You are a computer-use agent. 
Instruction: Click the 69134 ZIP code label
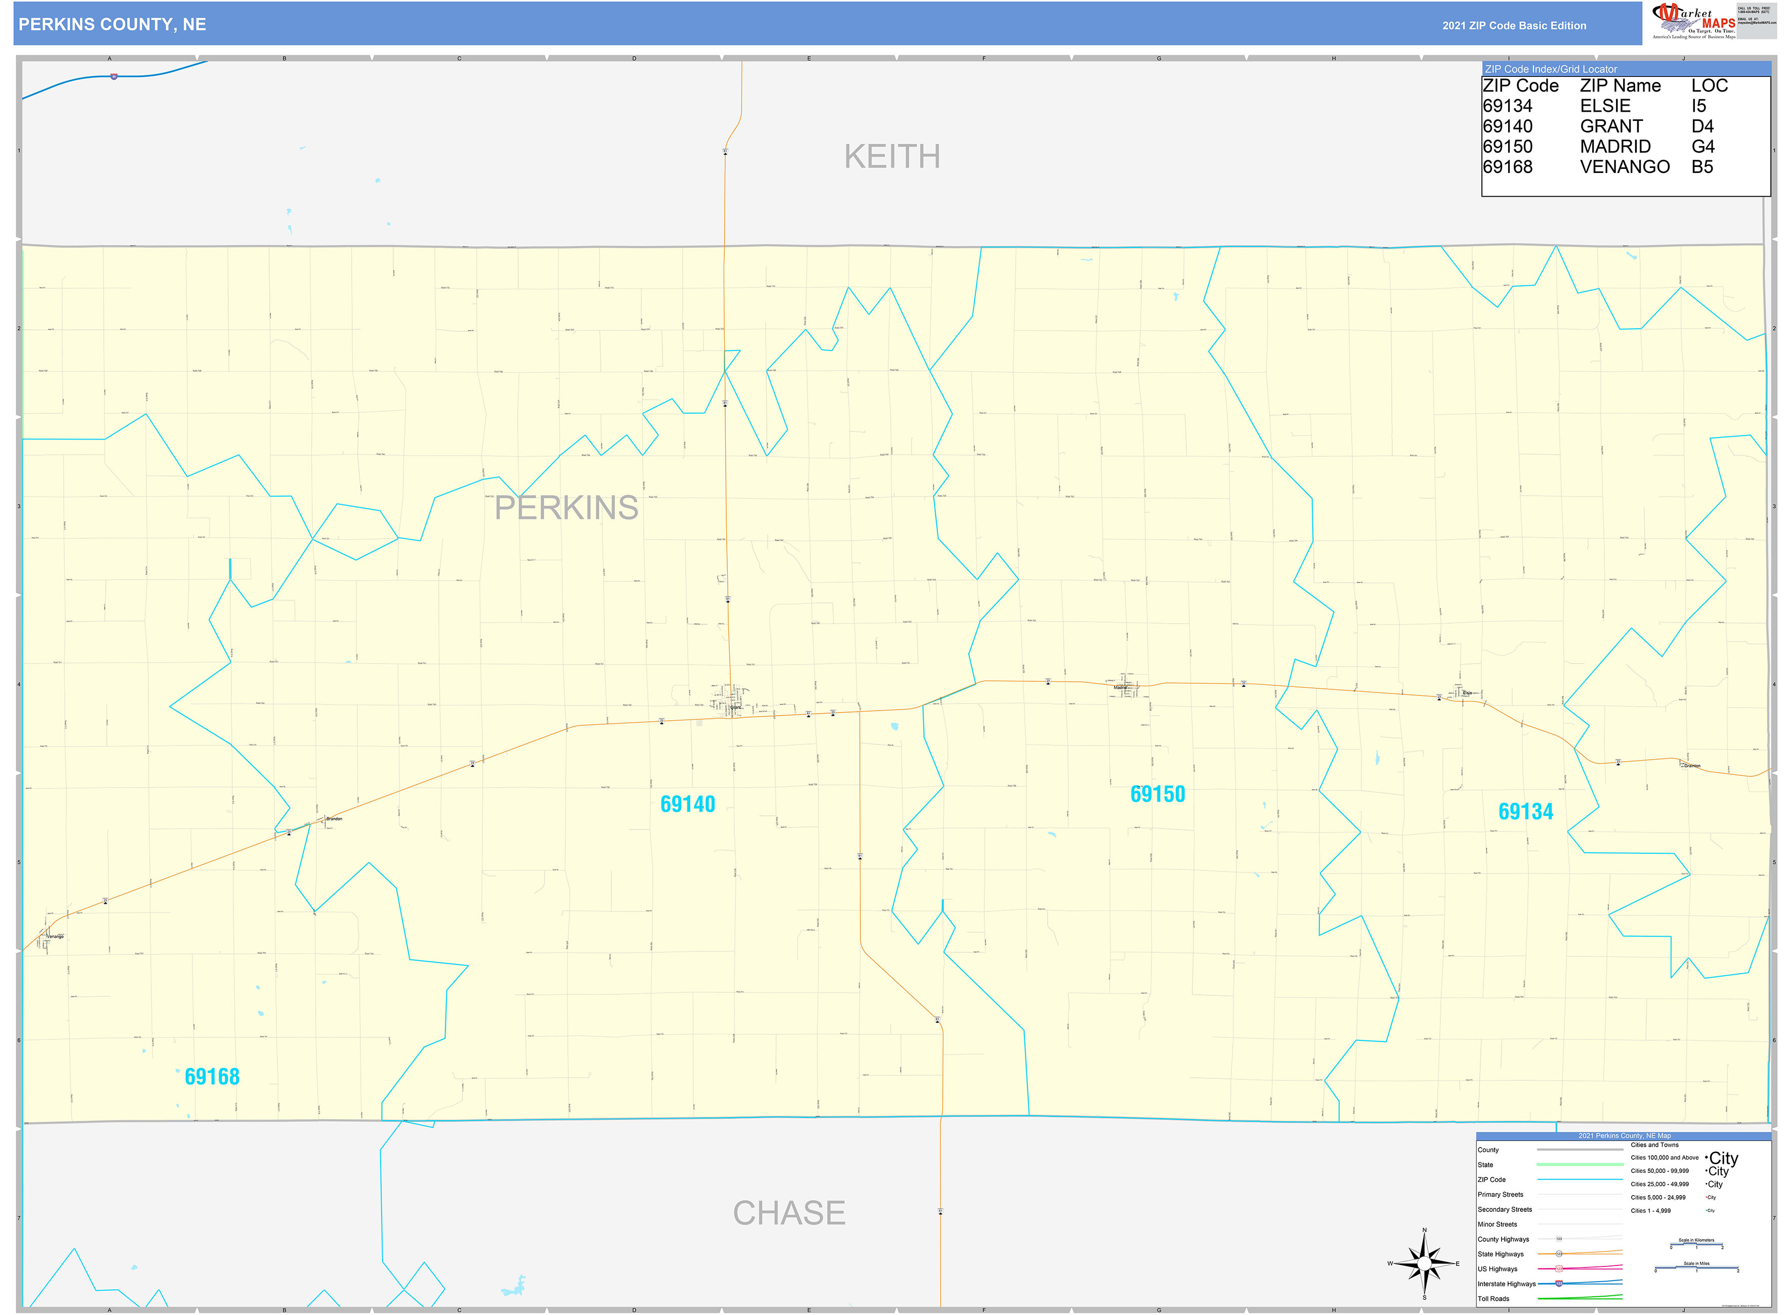click(x=1525, y=812)
